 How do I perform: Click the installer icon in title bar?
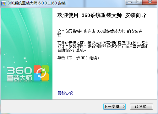point(3,3)
